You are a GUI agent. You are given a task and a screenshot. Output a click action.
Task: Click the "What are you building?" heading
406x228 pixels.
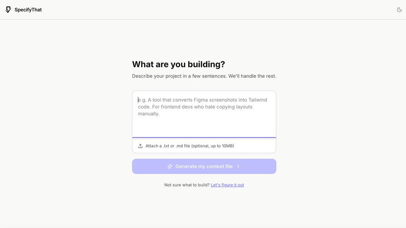178,64
